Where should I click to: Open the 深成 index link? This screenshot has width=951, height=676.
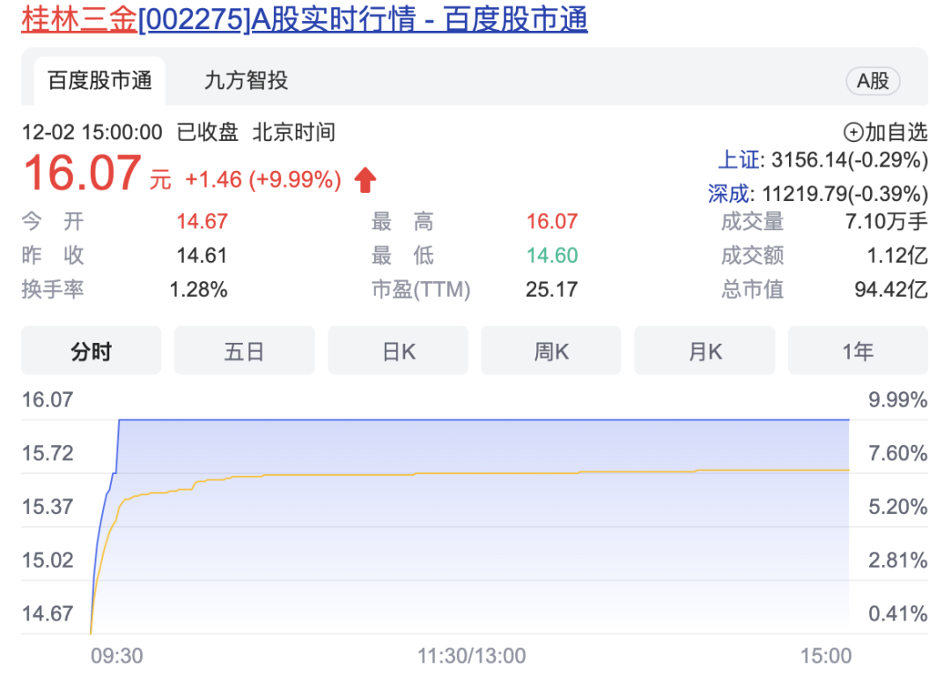point(728,193)
